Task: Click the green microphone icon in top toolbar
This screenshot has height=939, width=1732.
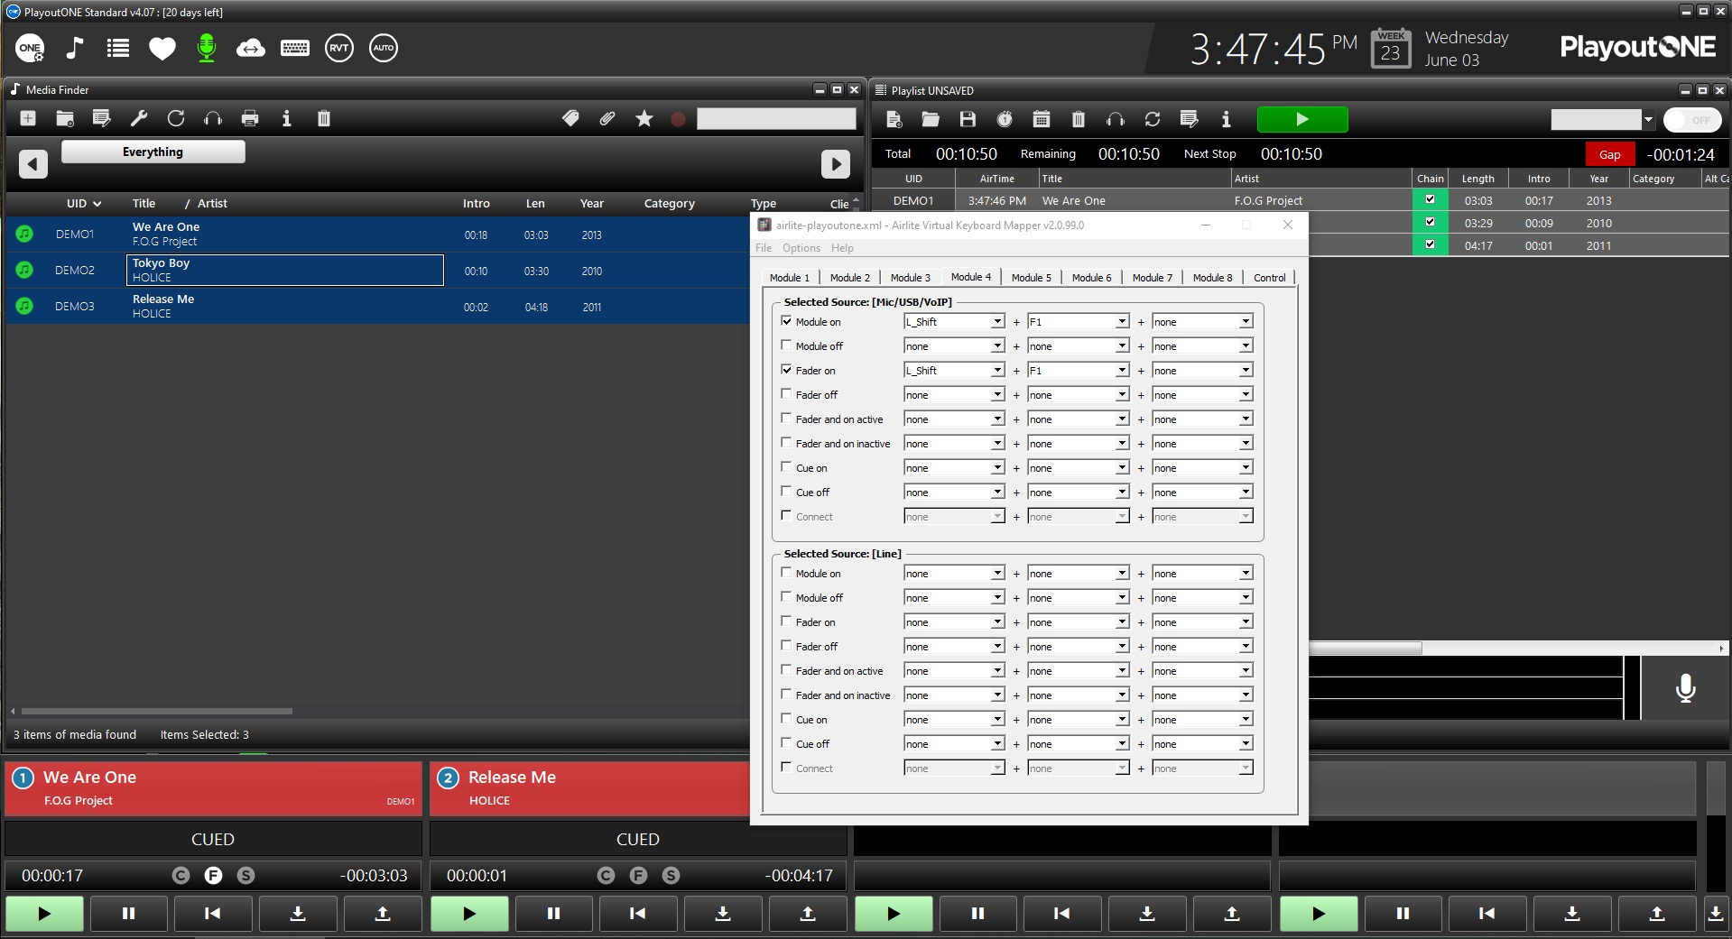Action: coord(207,48)
